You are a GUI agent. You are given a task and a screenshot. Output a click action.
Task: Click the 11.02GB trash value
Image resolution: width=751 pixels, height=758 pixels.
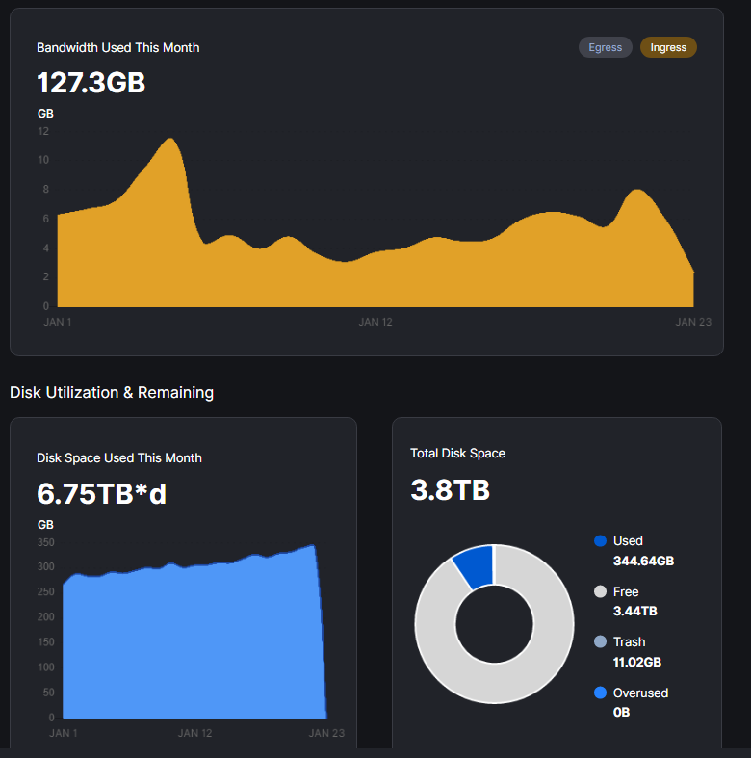(637, 662)
